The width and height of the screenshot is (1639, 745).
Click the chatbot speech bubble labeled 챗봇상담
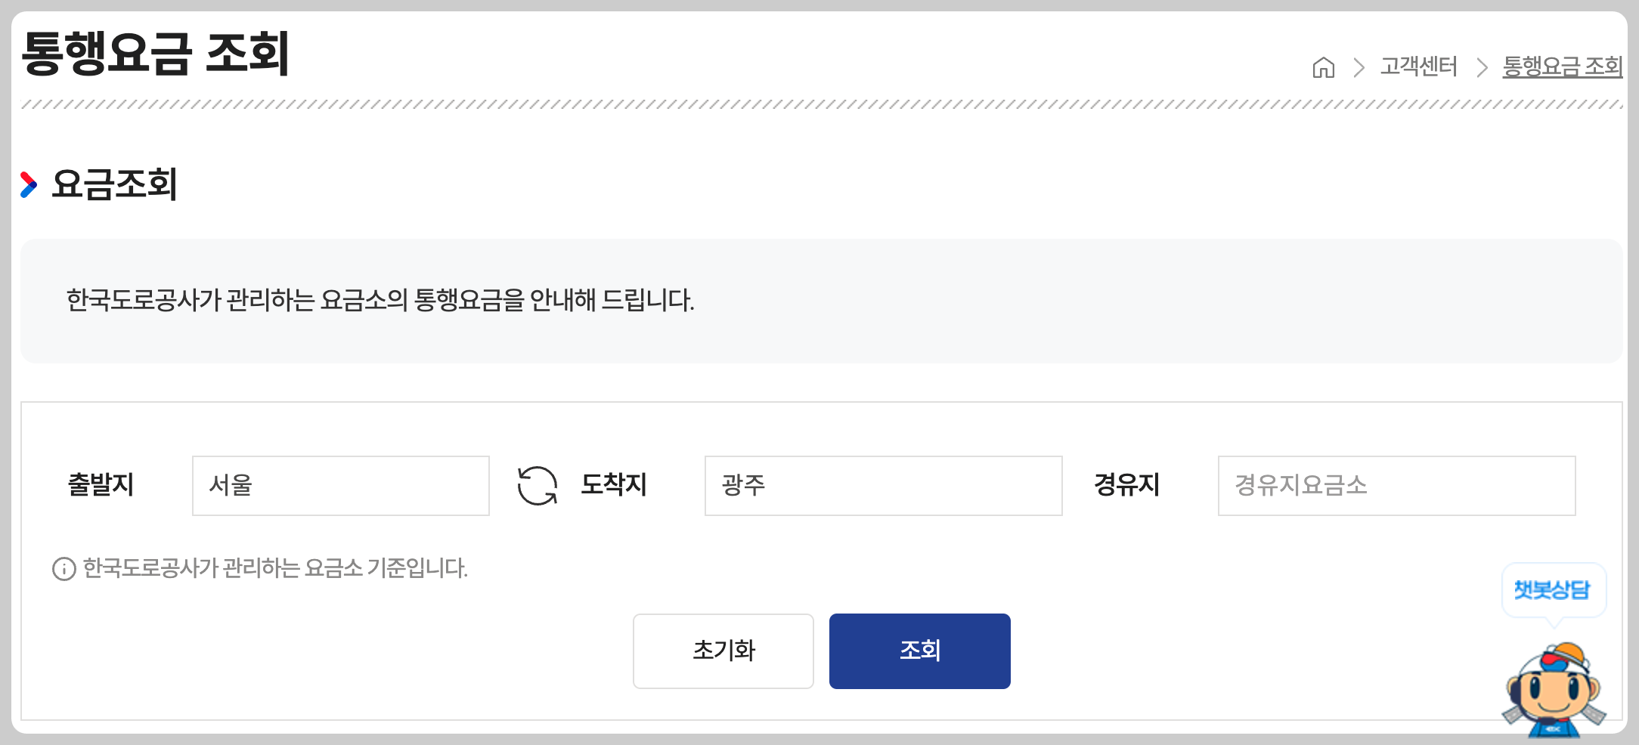coord(1555,590)
